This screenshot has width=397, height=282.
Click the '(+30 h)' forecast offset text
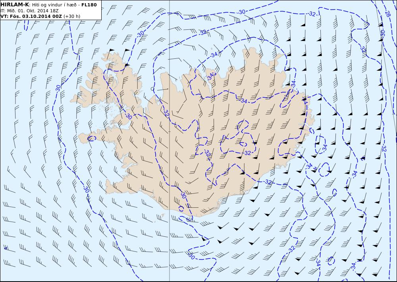71,16
